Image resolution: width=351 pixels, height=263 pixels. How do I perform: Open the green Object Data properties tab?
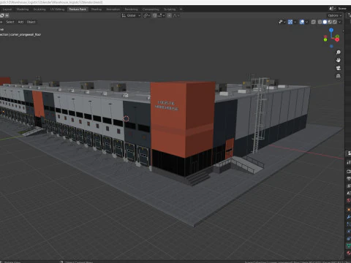[x=349, y=245]
